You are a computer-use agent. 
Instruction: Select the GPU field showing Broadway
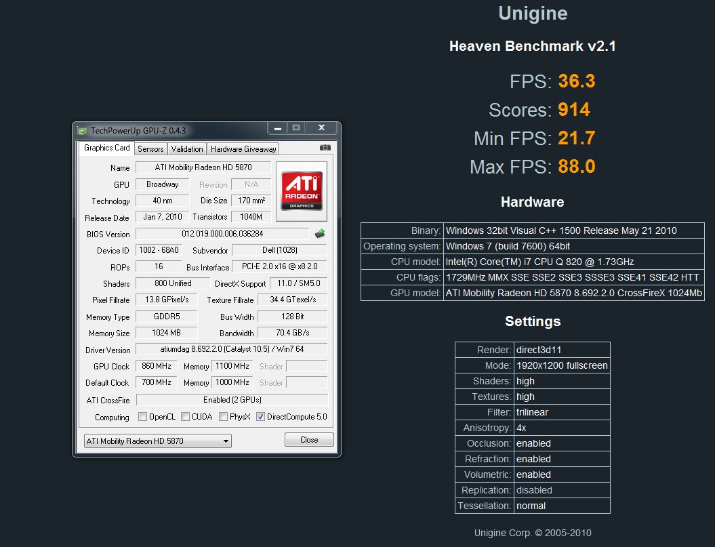pyautogui.click(x=163, y=184)
